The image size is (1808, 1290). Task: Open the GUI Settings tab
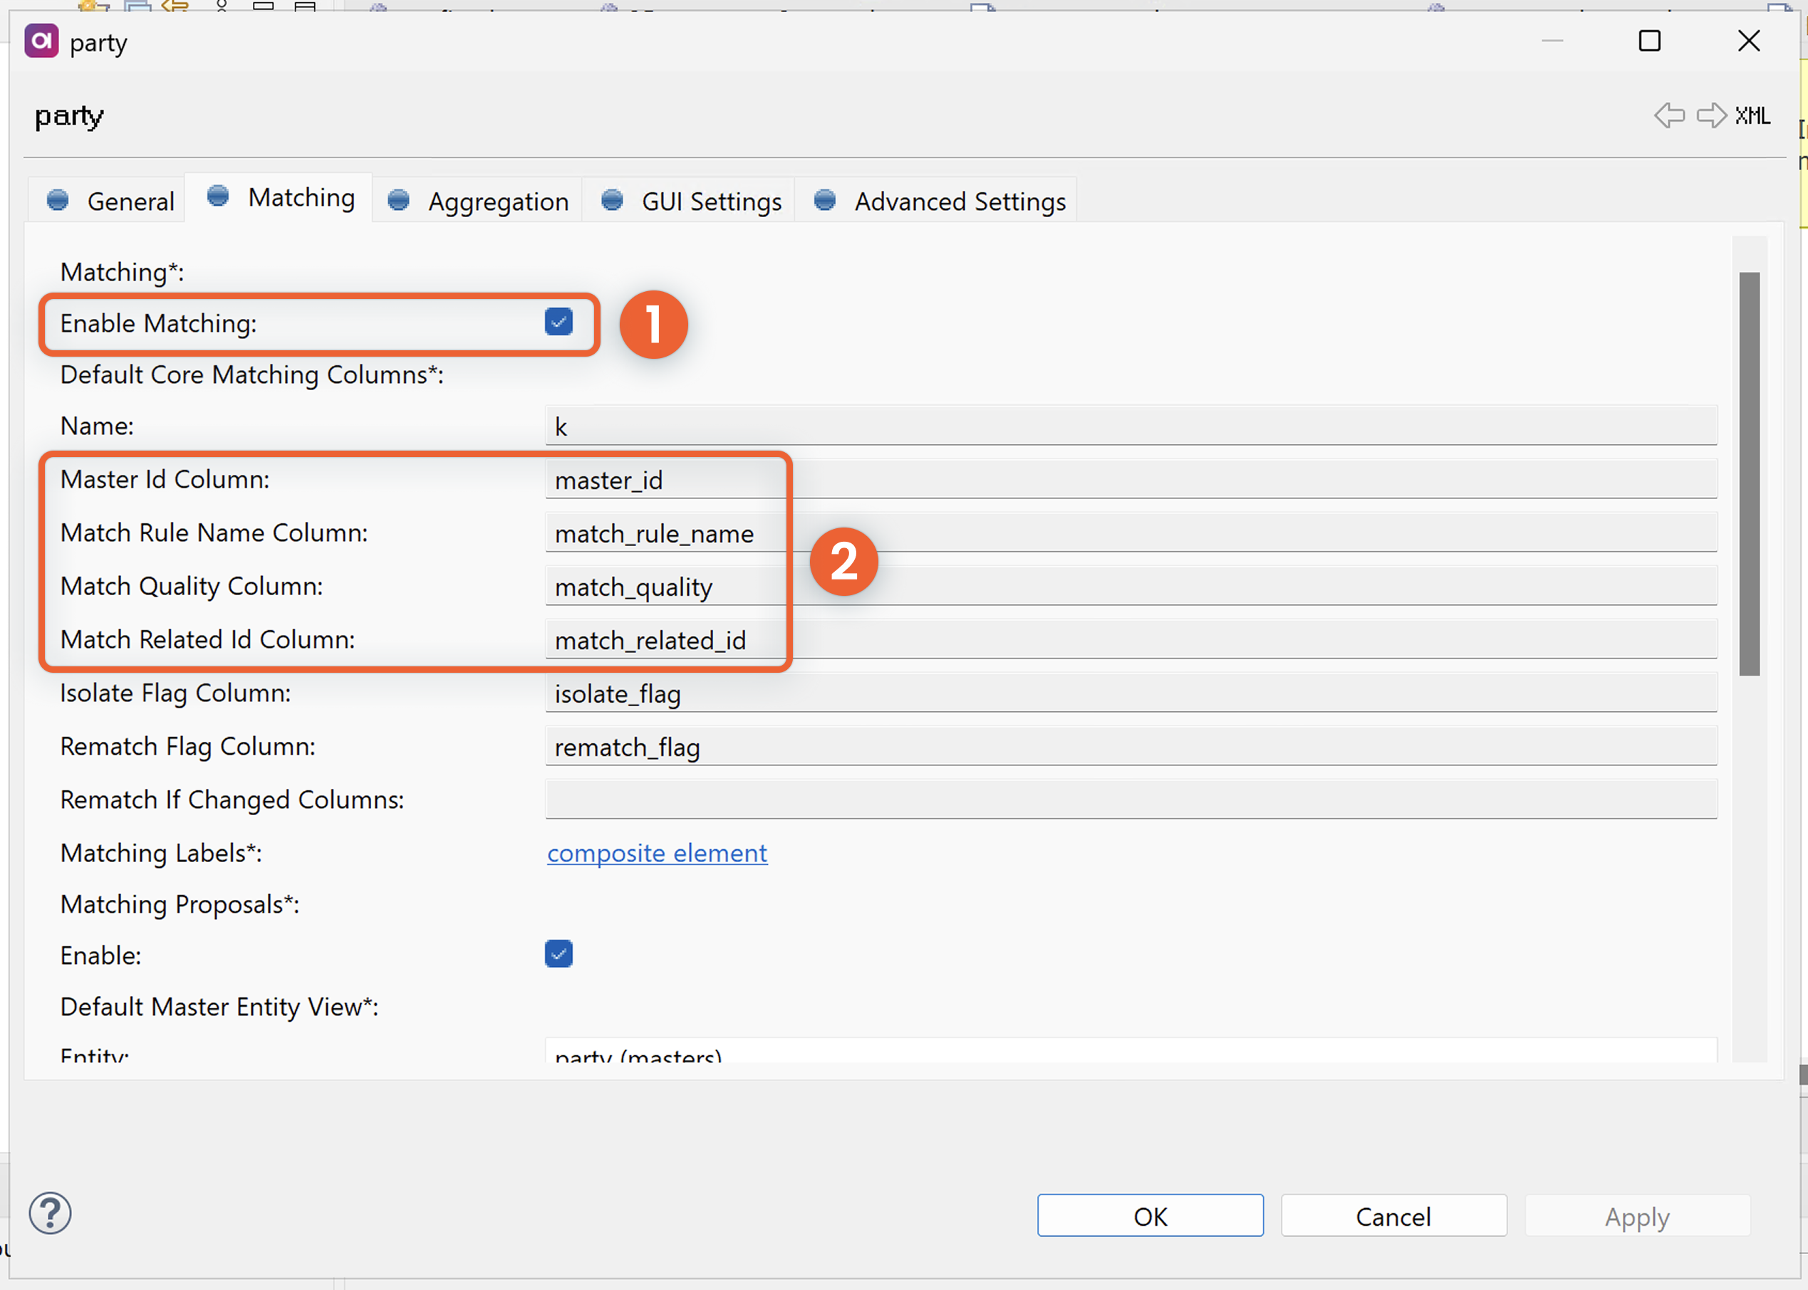710,201
